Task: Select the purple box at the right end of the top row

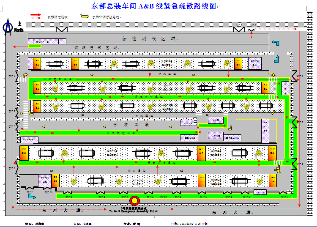Action: click(255, 63)
